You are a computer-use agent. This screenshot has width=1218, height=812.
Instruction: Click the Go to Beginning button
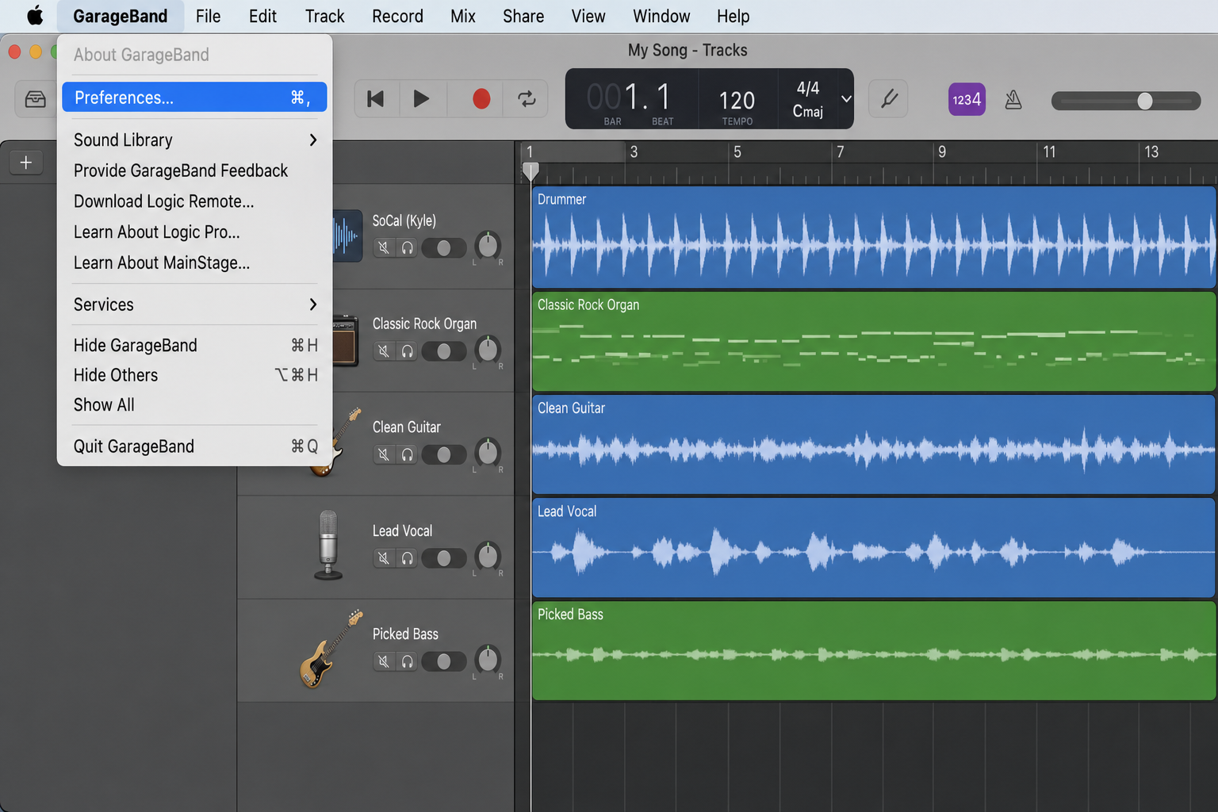click(376, 99)
